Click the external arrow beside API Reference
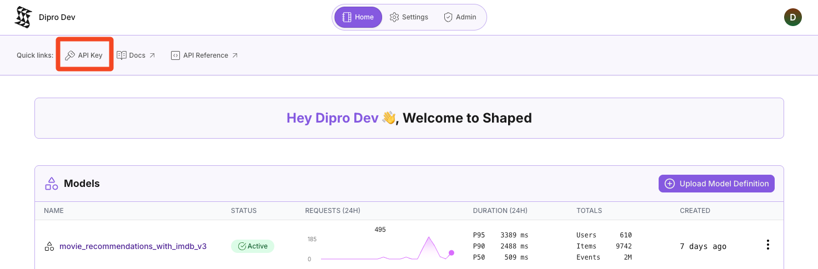This screenshot has width=818, height=269. point(235,55)
